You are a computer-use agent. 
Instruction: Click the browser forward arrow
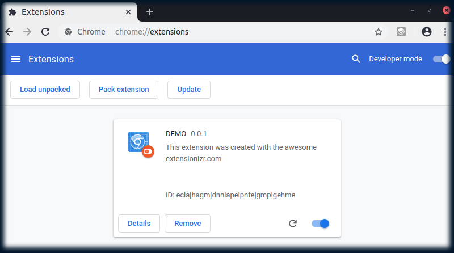(27, 32)
